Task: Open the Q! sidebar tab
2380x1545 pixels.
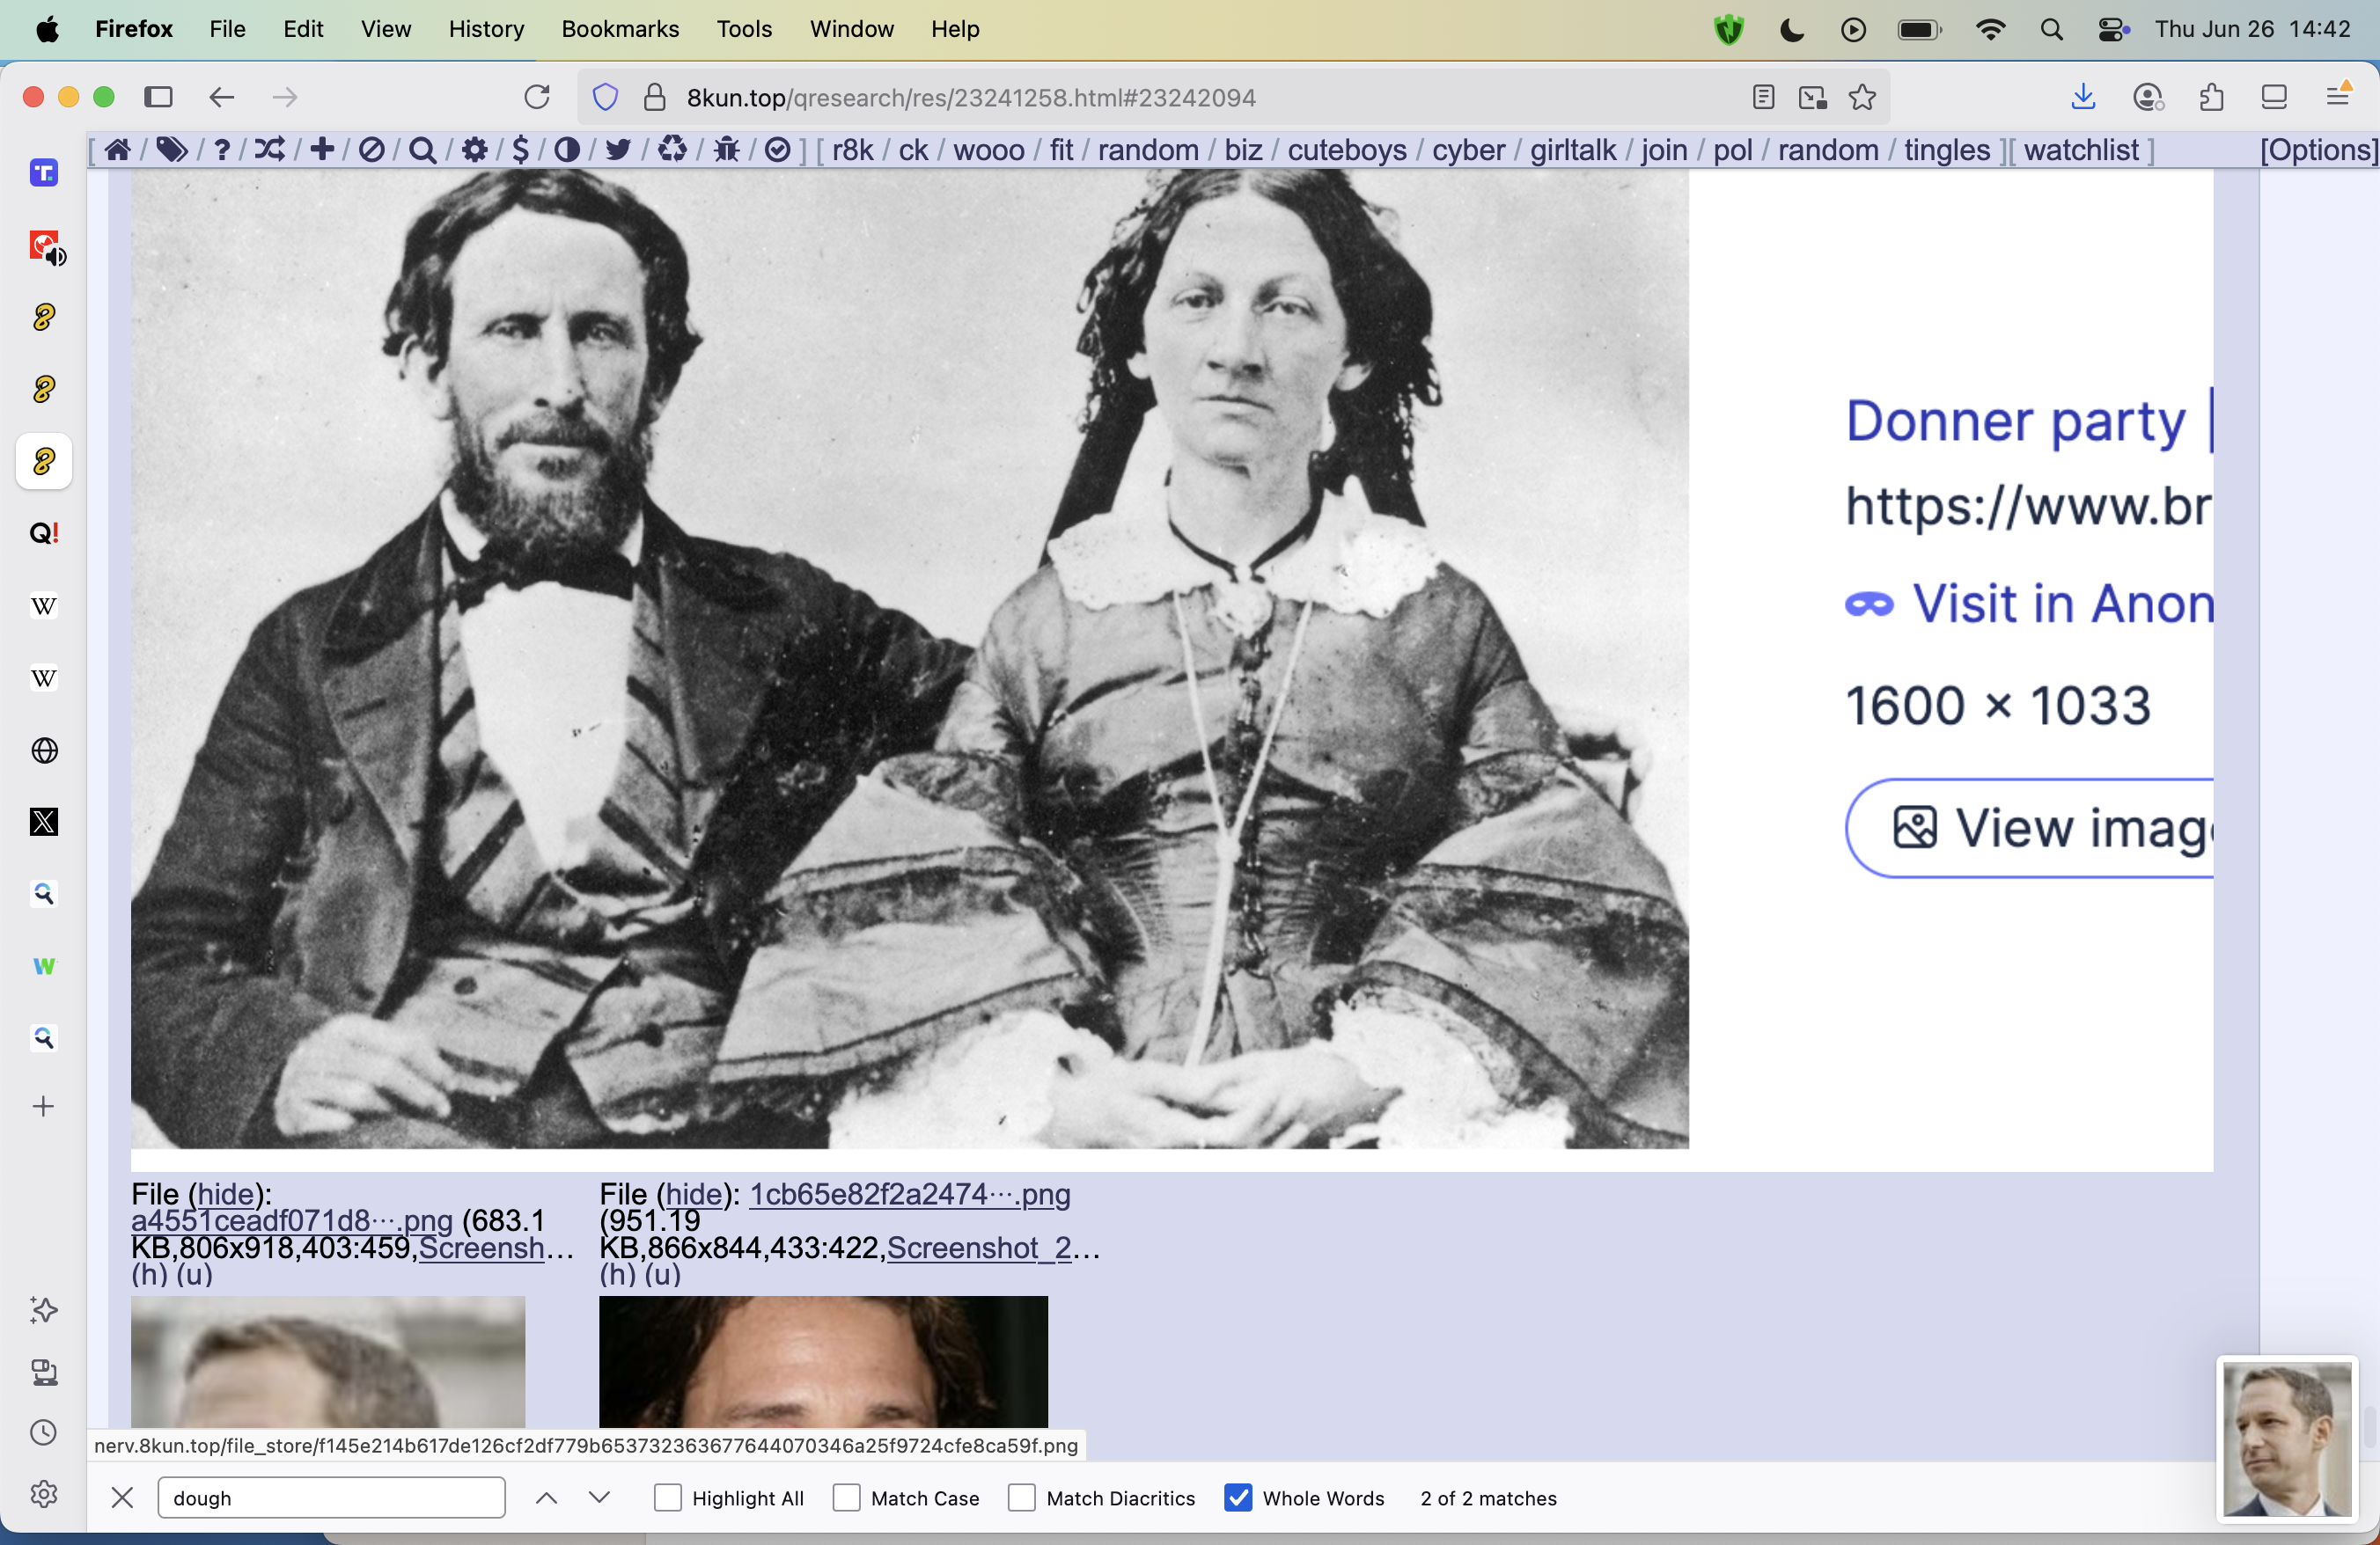Action: pyautogui.click(x=44, y=534)
